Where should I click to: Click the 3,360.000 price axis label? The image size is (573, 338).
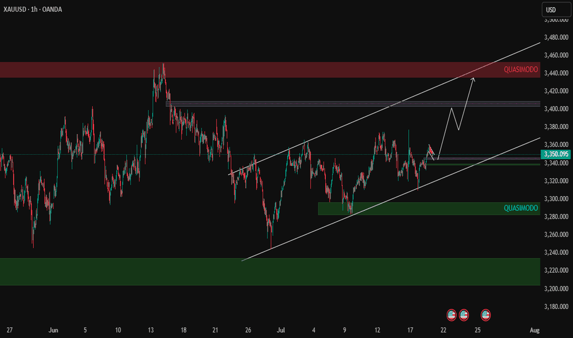point(556,144)
